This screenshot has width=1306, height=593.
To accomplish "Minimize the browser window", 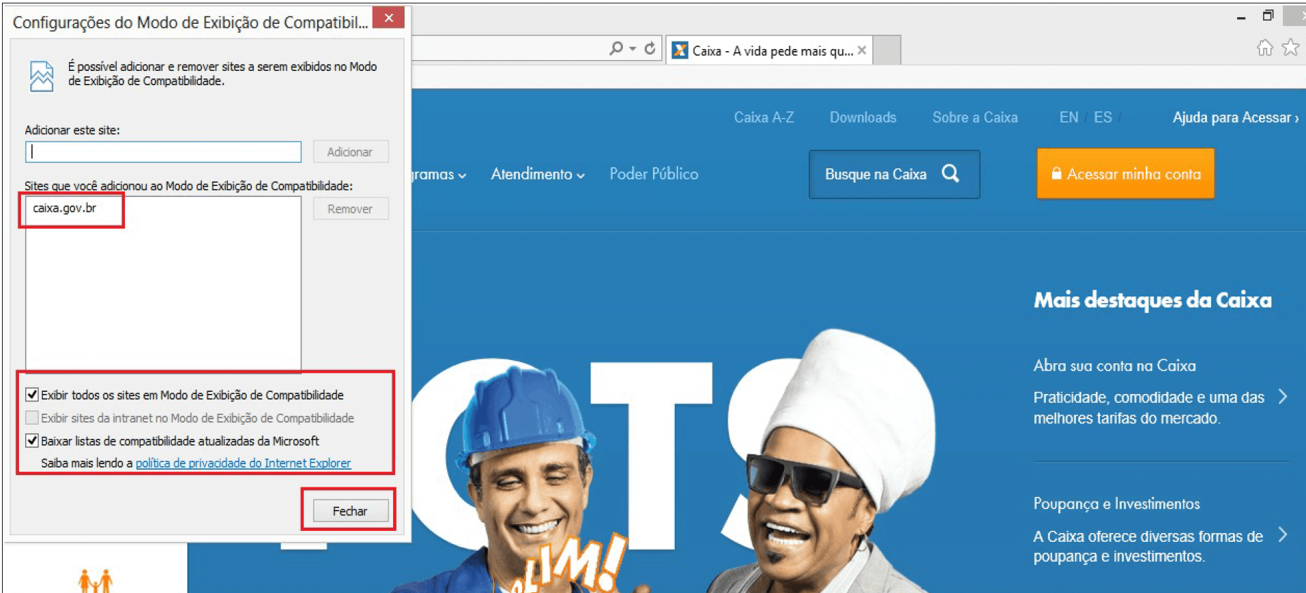I will point(1241,17).
